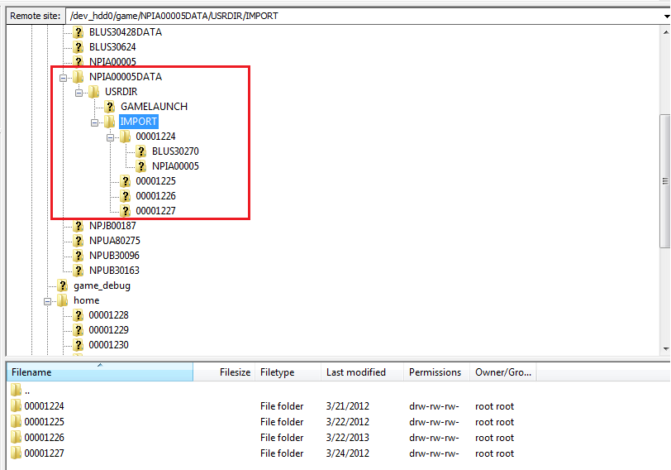Screen dimensions: 671x470
Task: Sort by the Filename column header
Action: pos(100,372)
